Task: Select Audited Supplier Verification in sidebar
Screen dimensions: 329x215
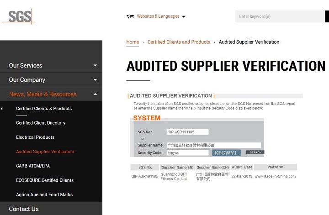Action: pos(45,152)
